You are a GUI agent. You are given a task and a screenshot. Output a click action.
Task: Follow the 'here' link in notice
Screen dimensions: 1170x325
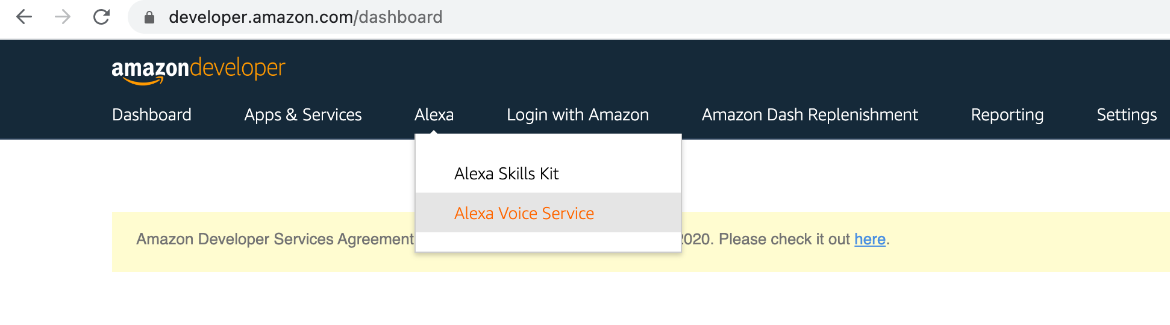[869, 240]
